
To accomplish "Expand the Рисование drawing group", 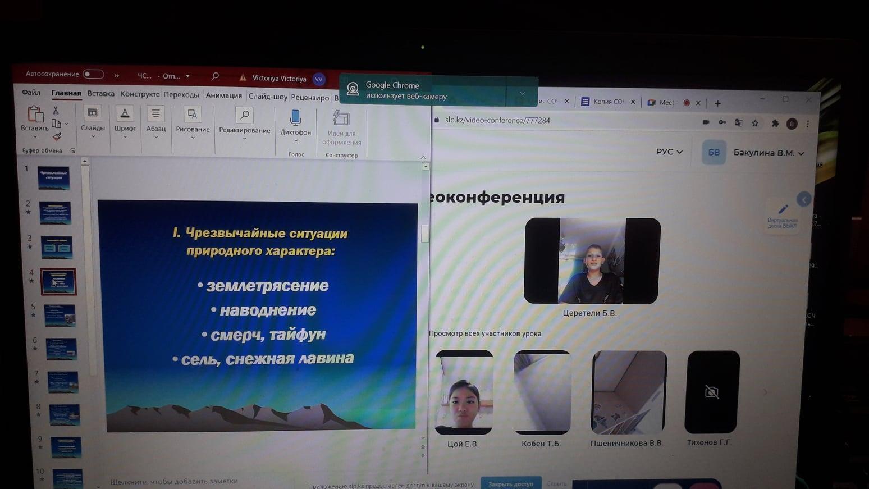I will click(193, 121).
